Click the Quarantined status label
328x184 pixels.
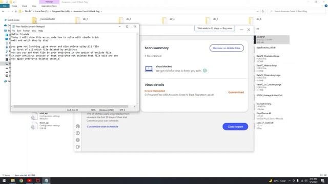236,92
